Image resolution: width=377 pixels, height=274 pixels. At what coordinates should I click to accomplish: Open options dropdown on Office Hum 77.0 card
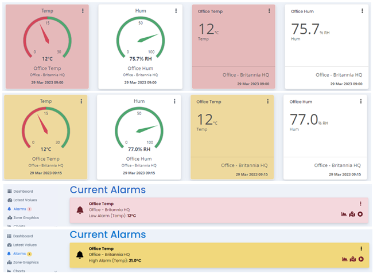[x=361, y=101]
